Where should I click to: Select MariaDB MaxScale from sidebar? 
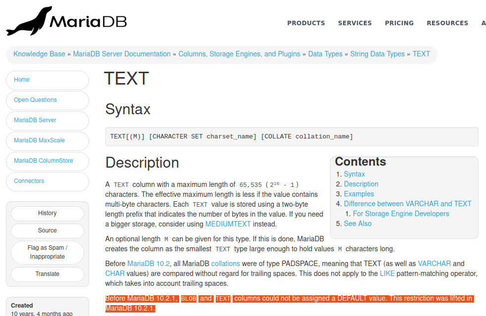pyautogui.click(x=38, y=140)
